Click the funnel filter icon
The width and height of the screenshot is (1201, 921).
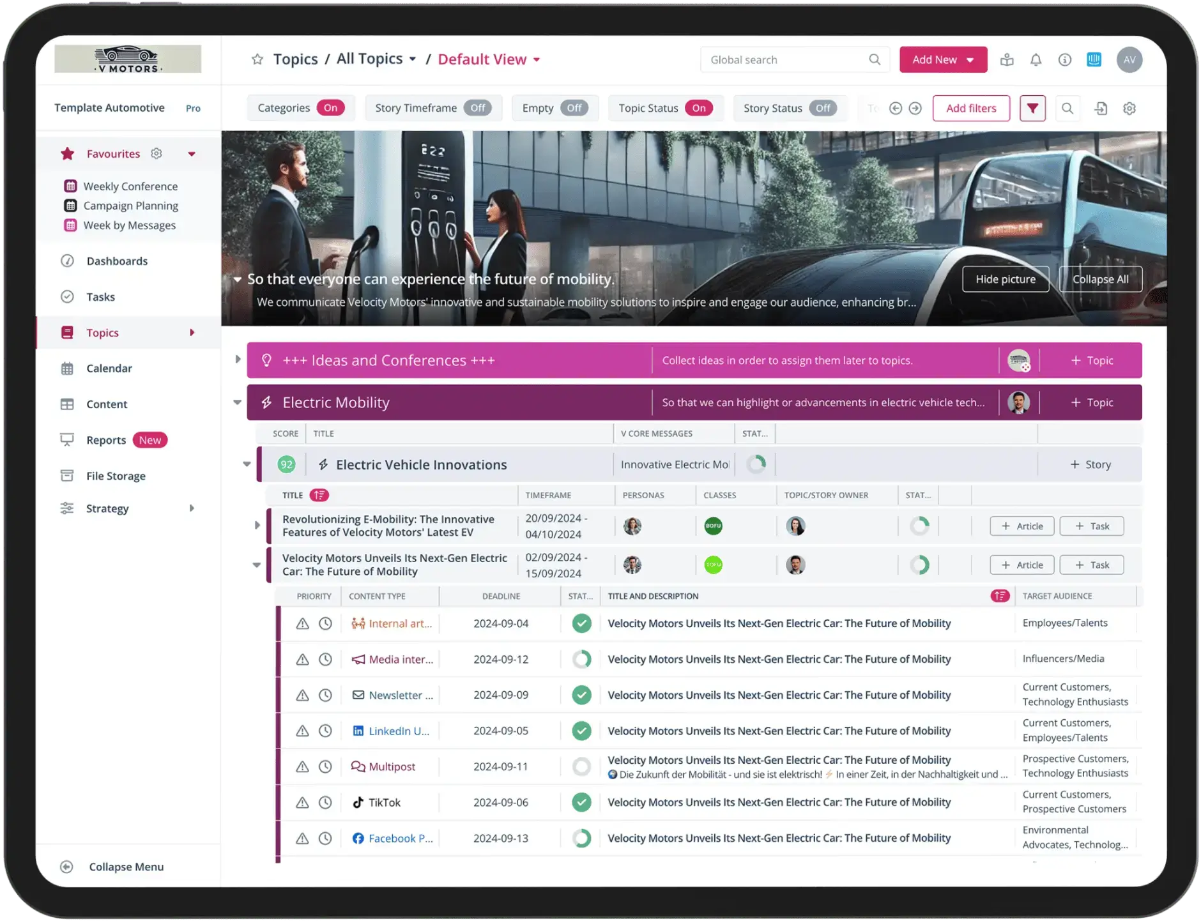(x=1033, y=108)
